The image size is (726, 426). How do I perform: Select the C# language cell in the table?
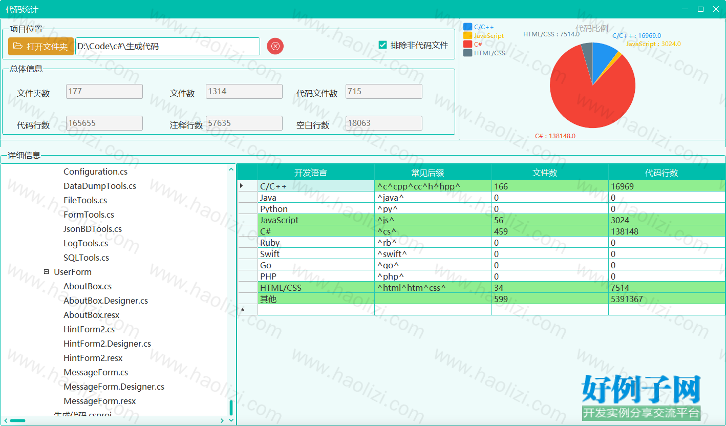pos(316,231)
